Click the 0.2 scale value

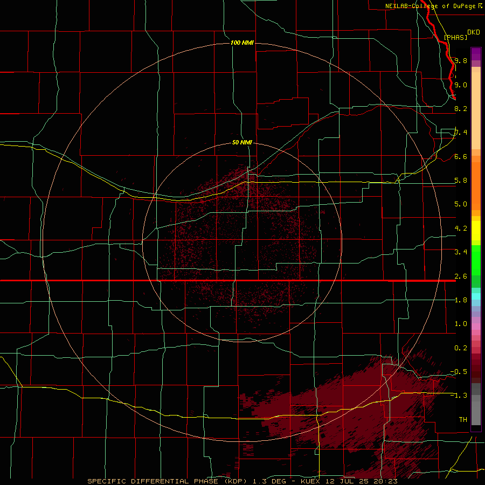461,348
